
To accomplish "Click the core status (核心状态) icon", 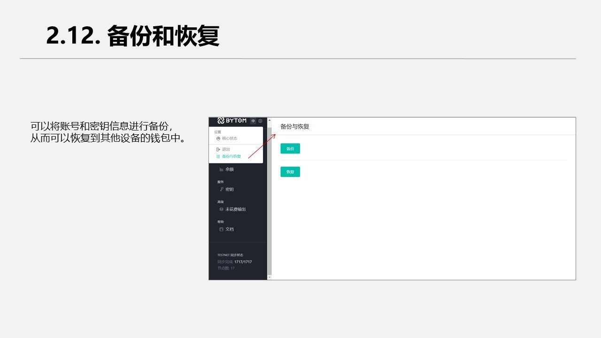I will tap(218, 138).
